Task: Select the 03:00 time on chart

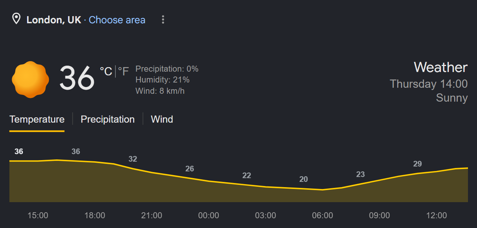Action: click(266, 216)
